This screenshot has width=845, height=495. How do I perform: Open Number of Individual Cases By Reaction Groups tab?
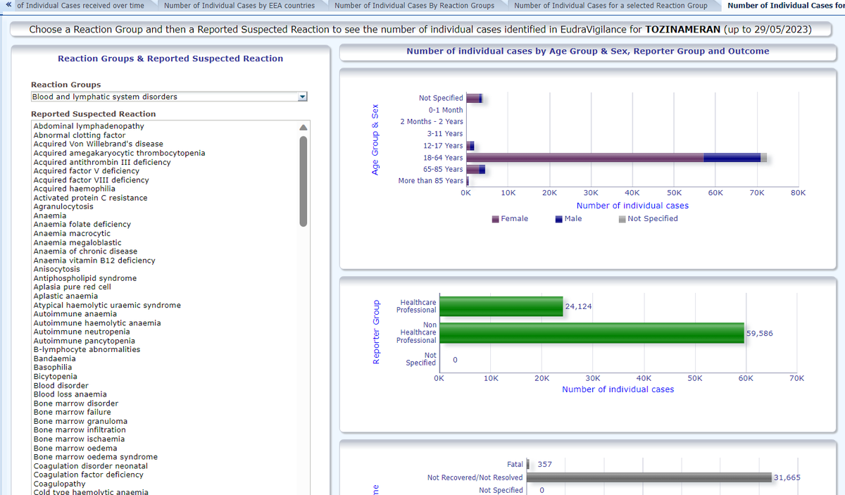pos(414,6)
